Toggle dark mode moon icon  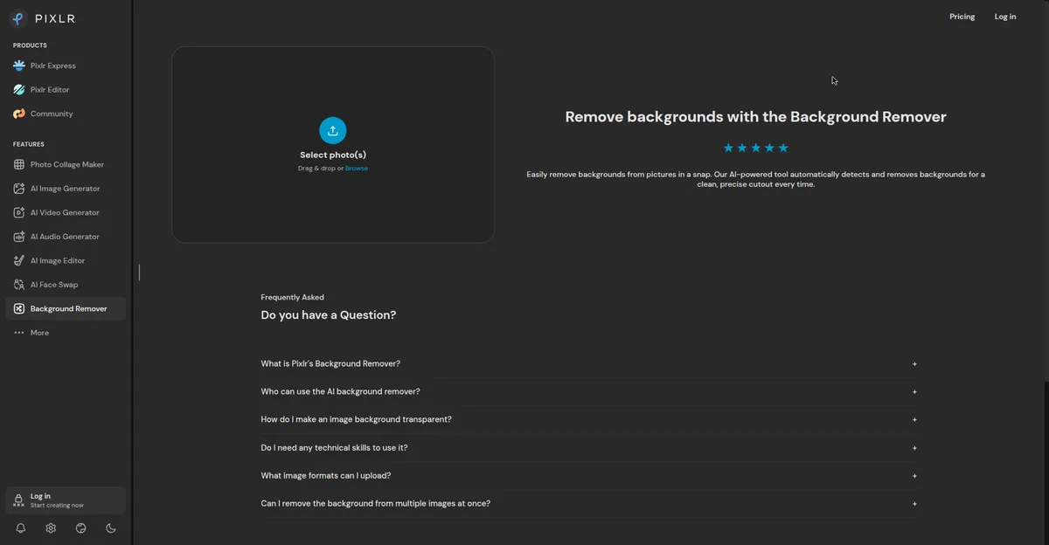point(111,528)
